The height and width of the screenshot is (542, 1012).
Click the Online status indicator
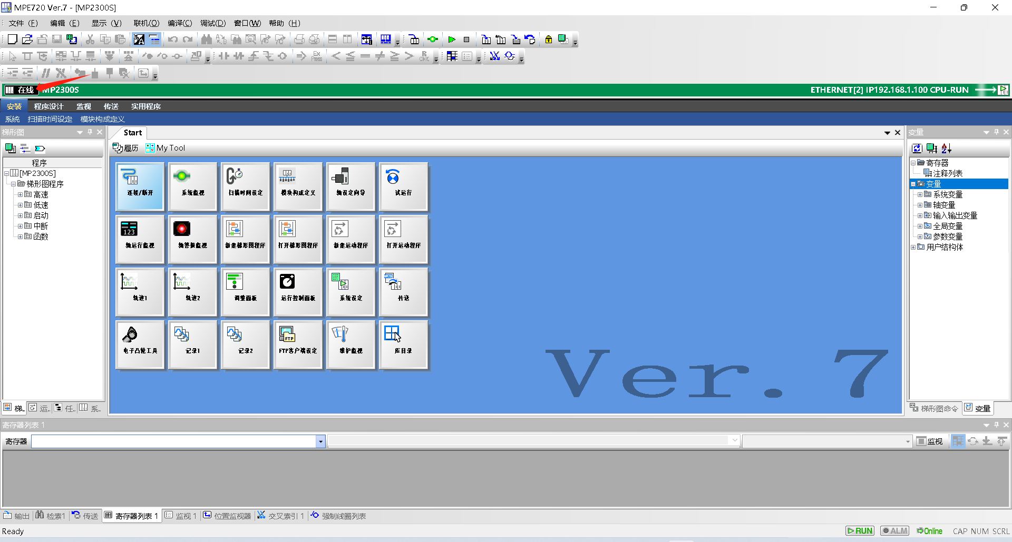(929, 531)
